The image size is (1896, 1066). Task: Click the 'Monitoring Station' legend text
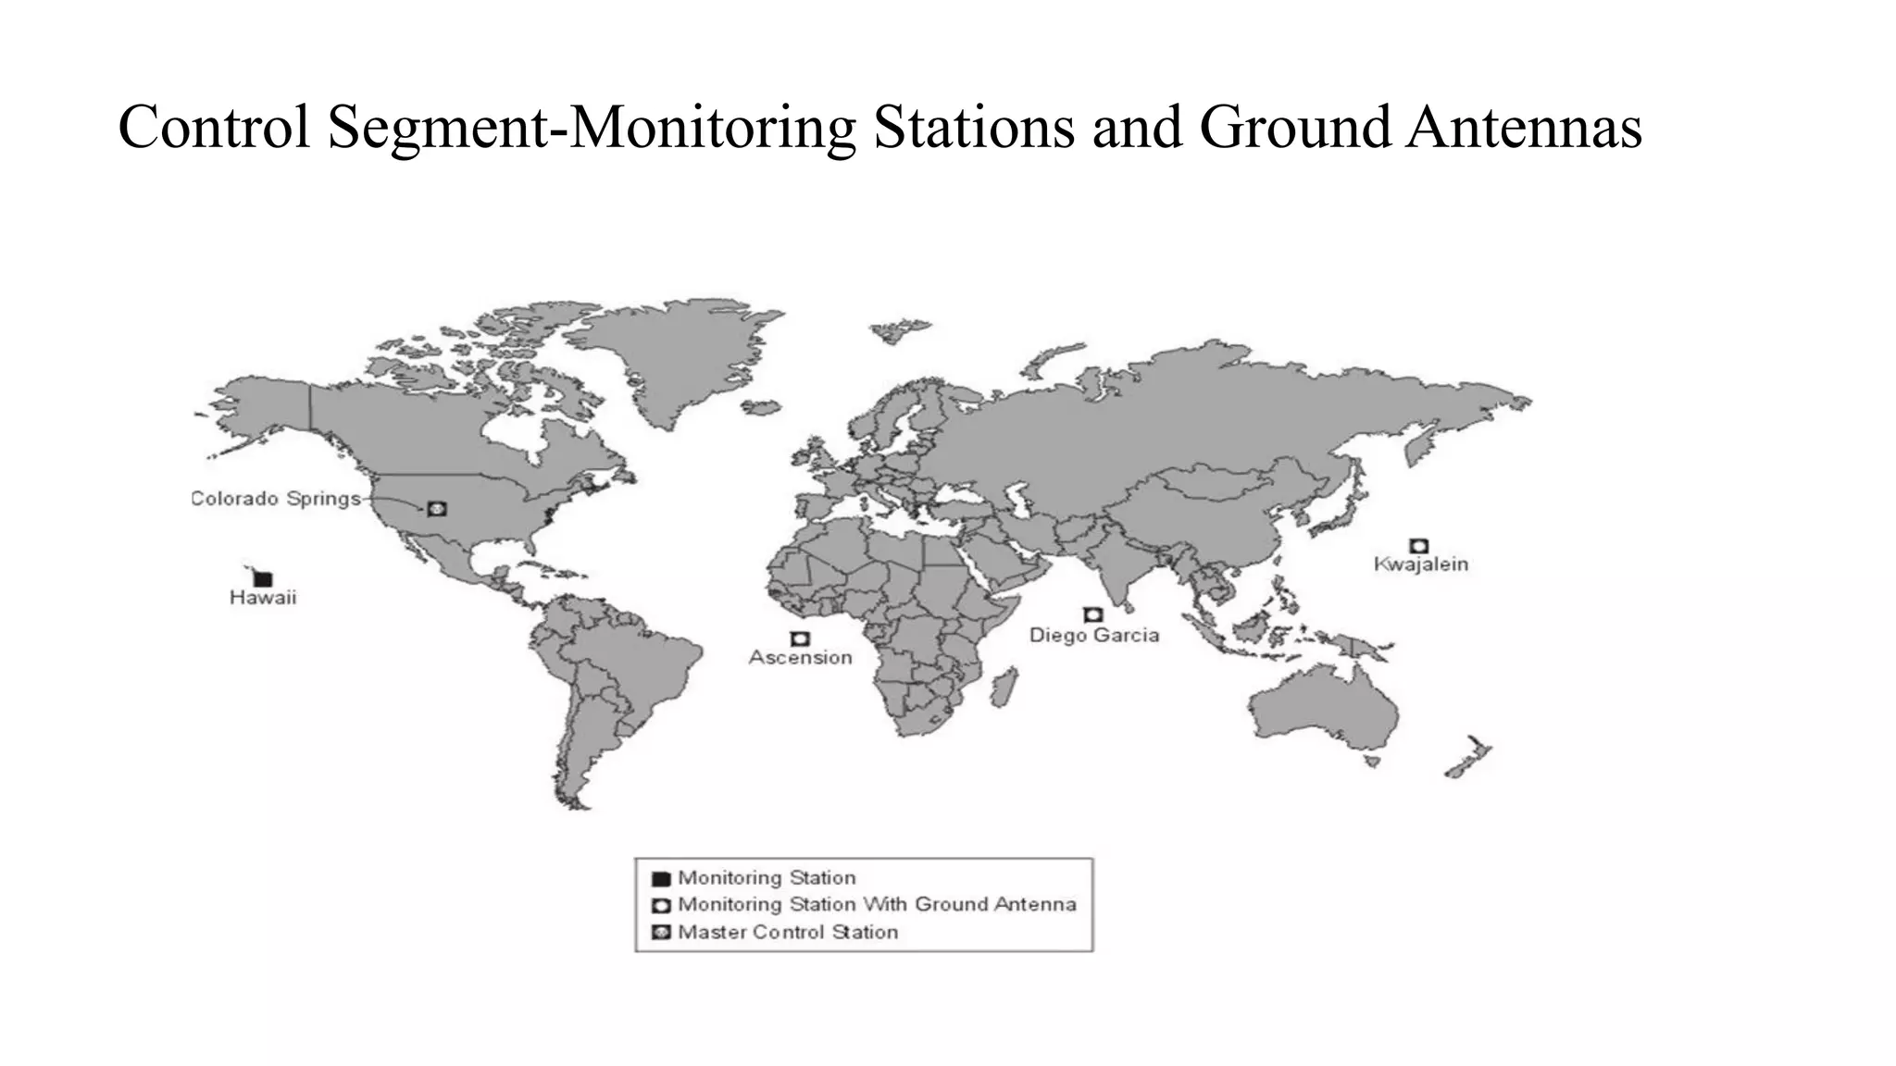click(x=767, y=877)
